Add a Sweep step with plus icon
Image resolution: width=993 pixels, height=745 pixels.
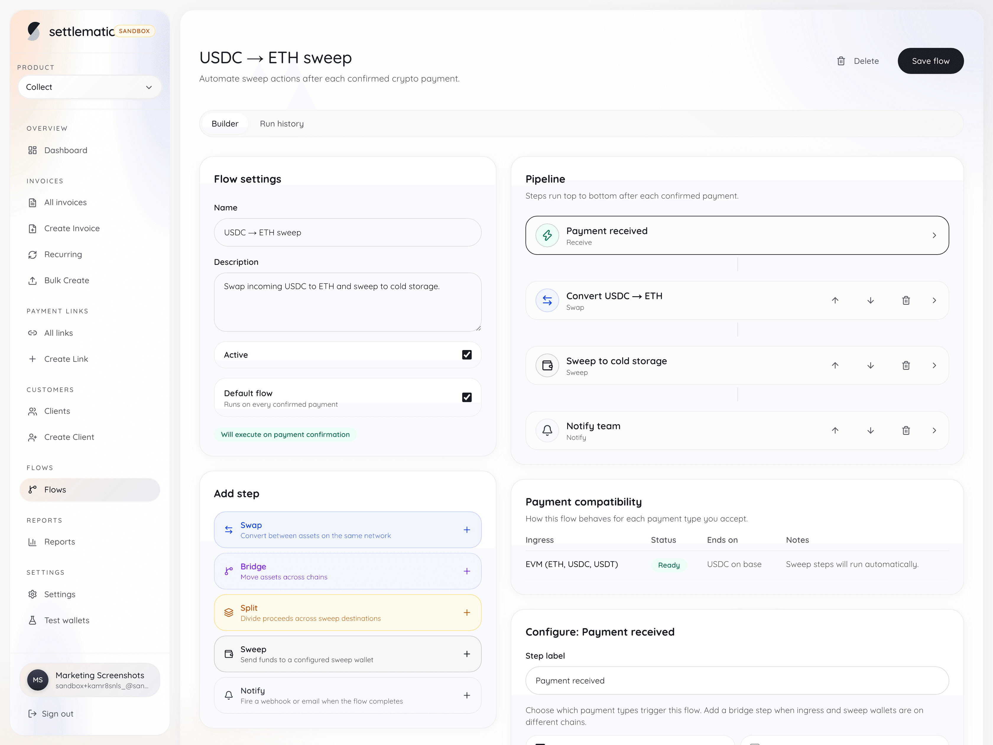(x=467, y=654)
